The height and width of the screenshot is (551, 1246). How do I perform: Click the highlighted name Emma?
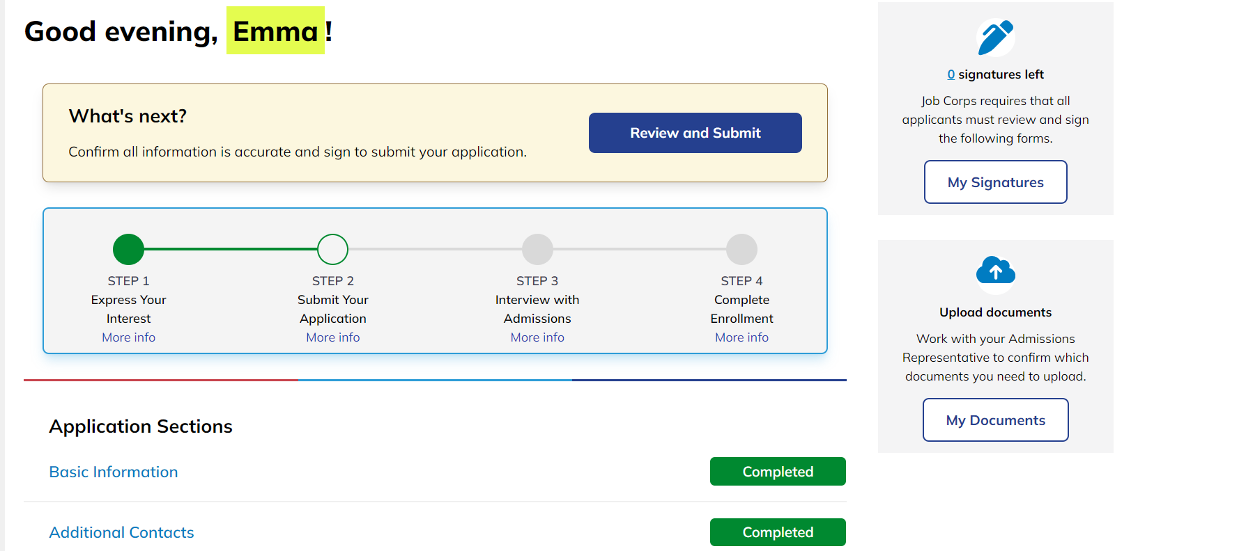coord(275,31)
